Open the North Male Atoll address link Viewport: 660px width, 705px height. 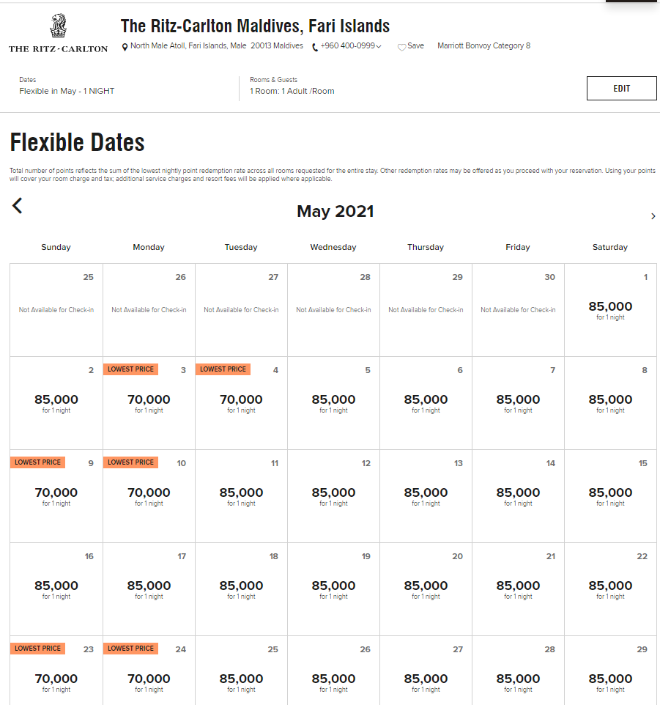click(217, 46)
